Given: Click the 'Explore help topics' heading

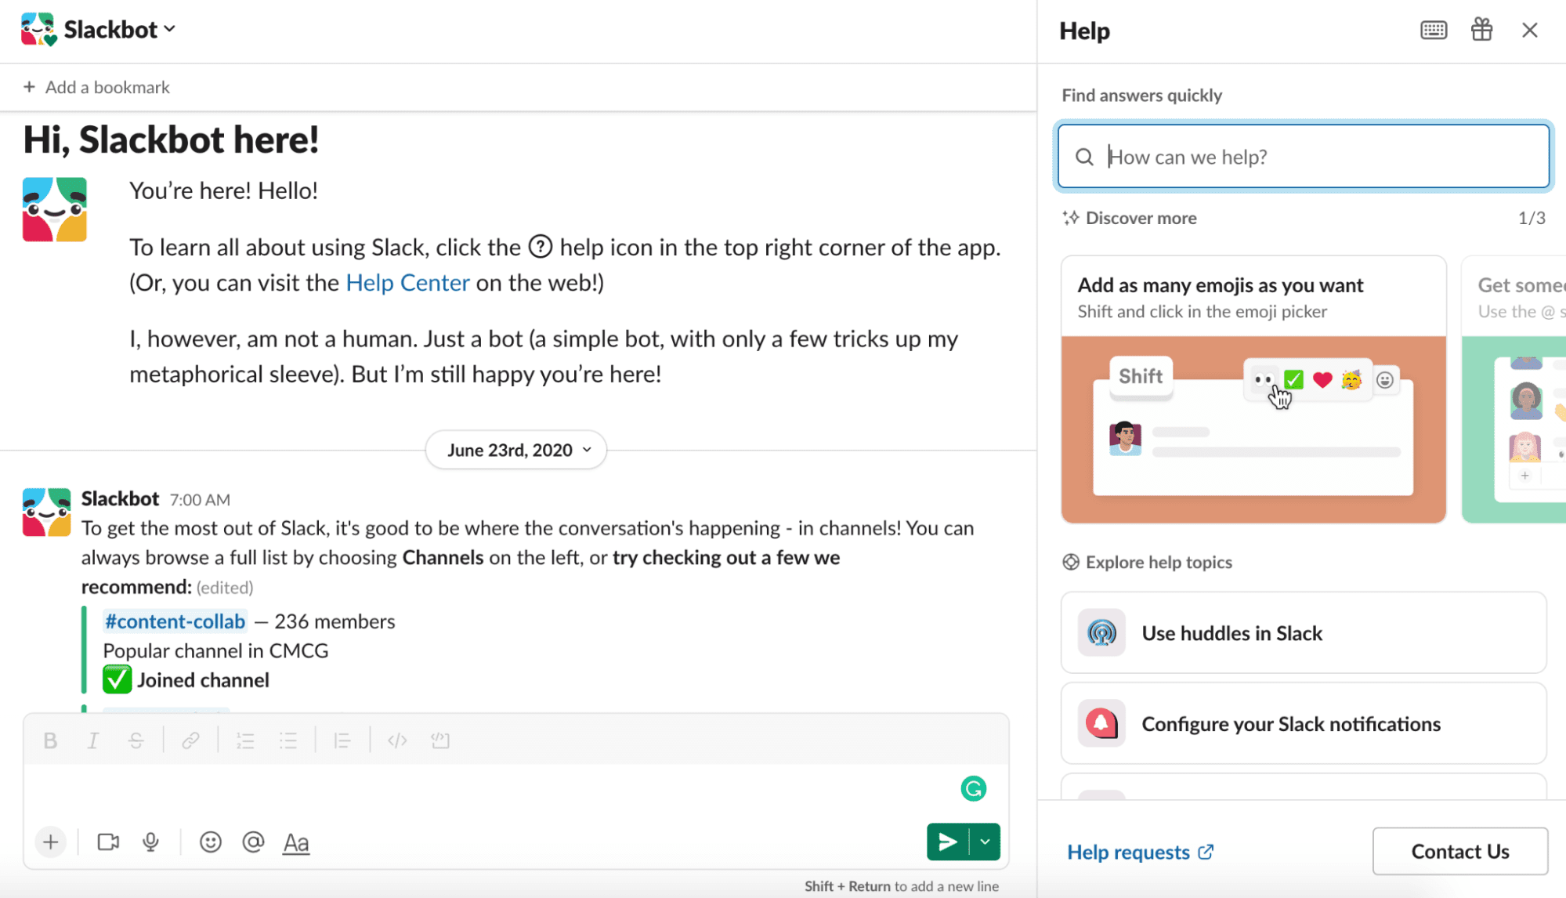Looking at the screenshot, I should pyautogui.click(x=1159, y=562).
